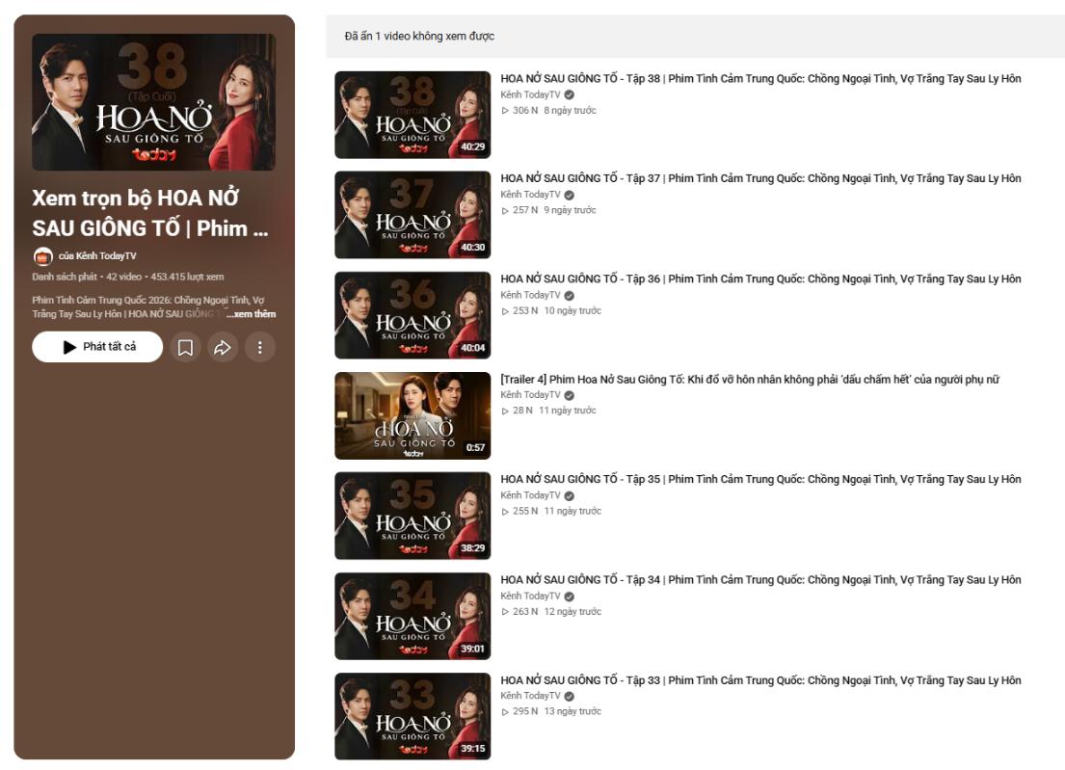Click the verified badge on the Tập 37 row
The width and height of the screenshot is (1065, 770).
tap(570, 195)
